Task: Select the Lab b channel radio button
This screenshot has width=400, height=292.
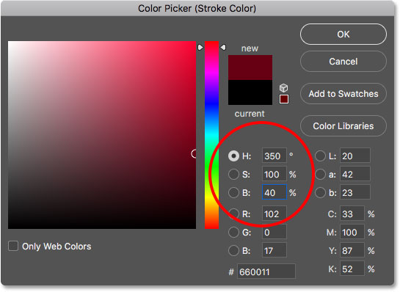Action: point(320,193)
